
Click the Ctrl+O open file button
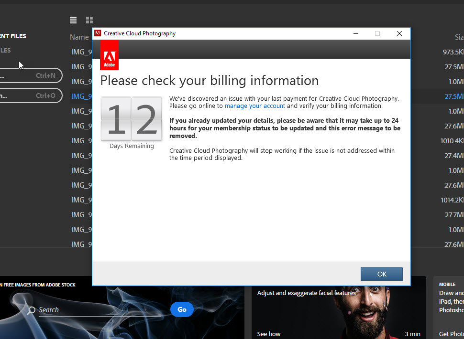pyautogui.click(x=31, y=95)
